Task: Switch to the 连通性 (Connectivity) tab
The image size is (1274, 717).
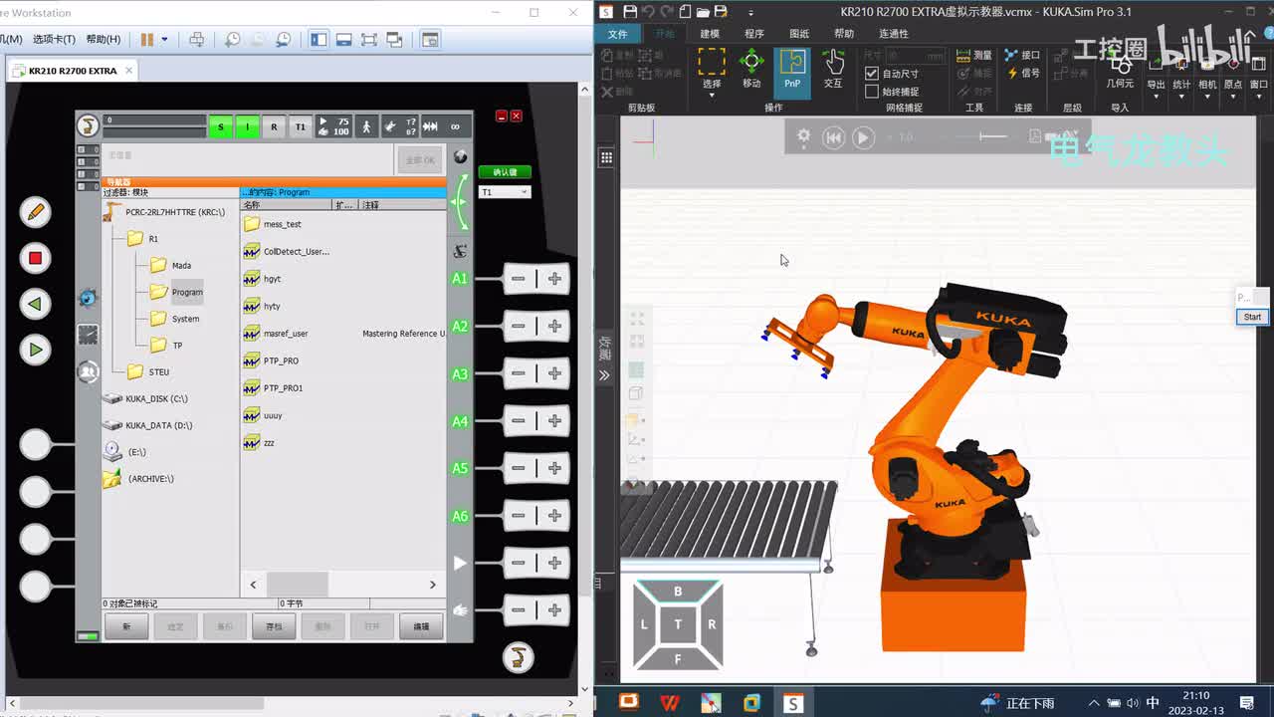Action: tap(894, 34)
